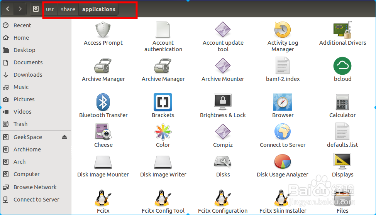Screen dimensions: 376x215
Task: Open the ArchHome volume
Action: 36,149
